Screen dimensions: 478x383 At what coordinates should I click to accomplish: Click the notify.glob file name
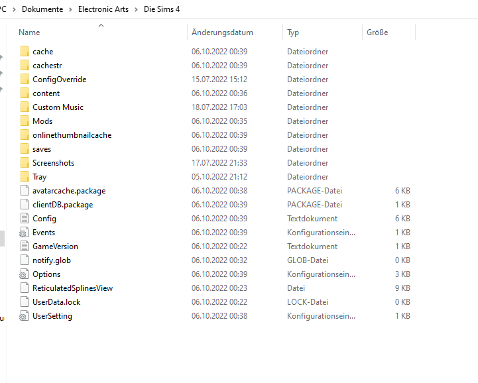(x=52, y=260)
